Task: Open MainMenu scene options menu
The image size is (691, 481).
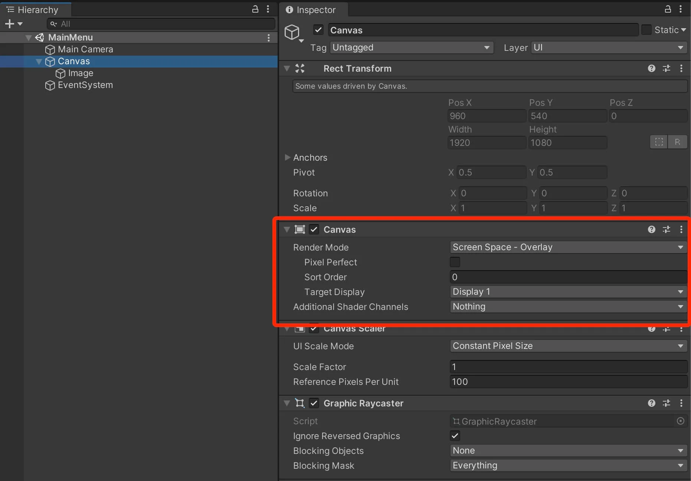Action: (269, 37)
